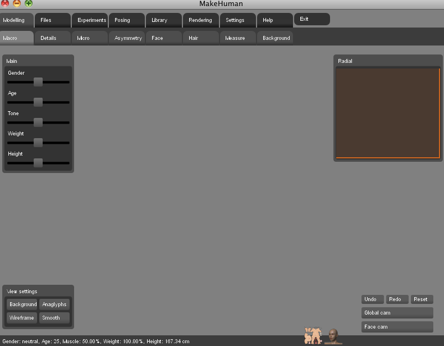The height and width of the screenshot is (346, 444).
Task: Click the yellow minimize window button
Action: [x=17, y=3]
